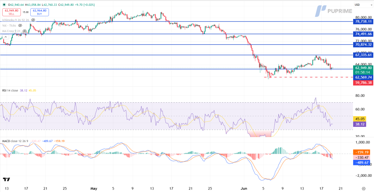The image size is (374, 192).
Task: Click the open price O62,940.64 value
Action: pos(17,4)
